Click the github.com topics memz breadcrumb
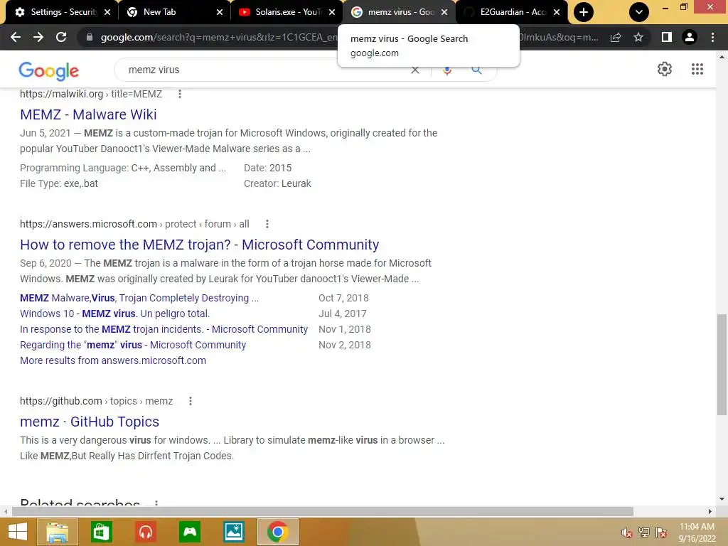Image resolution: width=728 pixels, height=546 pixels. pyautogui.click(x=97, y=401)
